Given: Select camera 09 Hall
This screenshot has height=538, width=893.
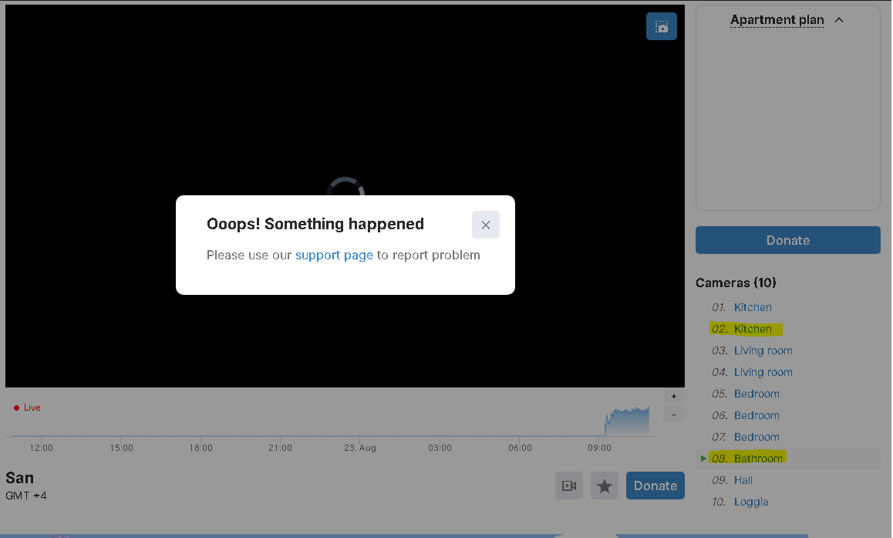Looking at the screenshot, I should click(x=743, y=480).
